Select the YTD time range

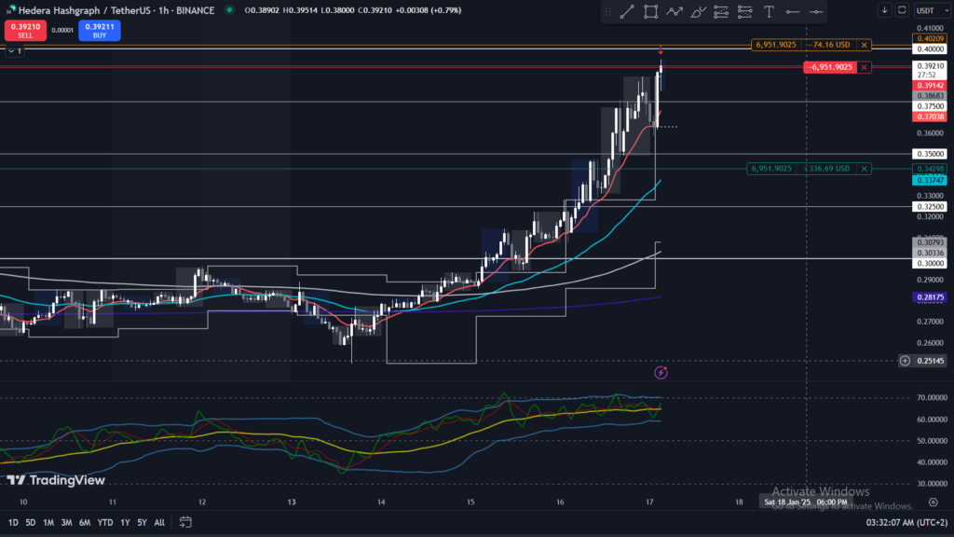[104, 522]
